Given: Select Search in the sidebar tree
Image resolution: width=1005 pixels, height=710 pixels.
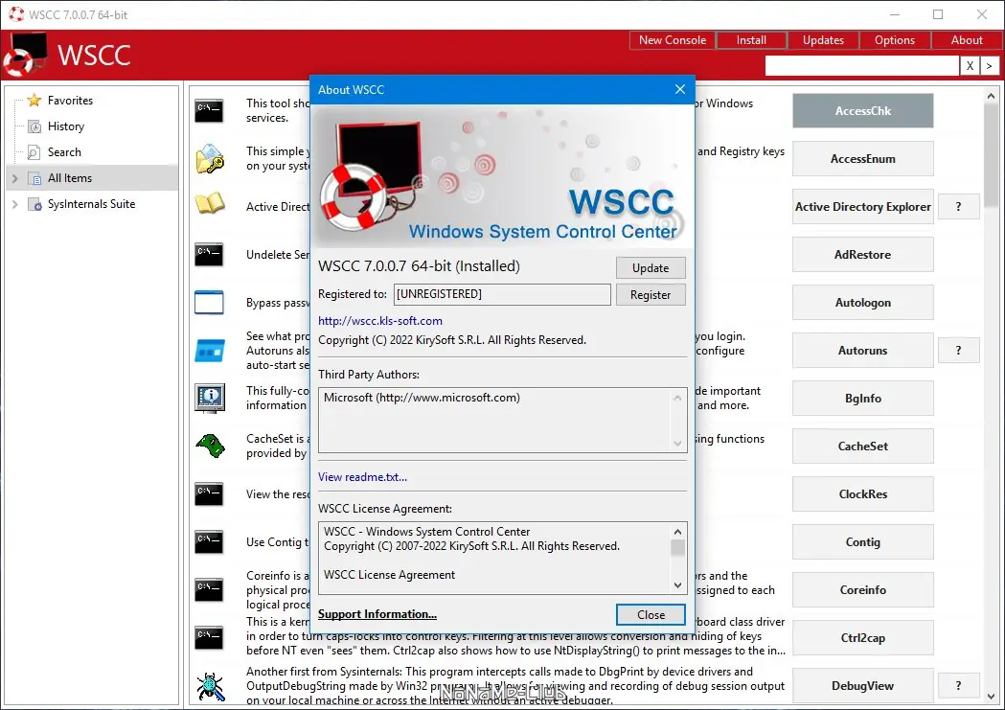Looking at the screenshot, I should pyautogui.click(x=64, y=152).
